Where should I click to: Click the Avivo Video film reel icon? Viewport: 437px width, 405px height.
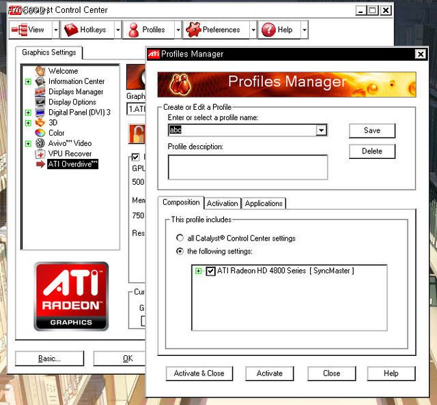coord(40,143)
